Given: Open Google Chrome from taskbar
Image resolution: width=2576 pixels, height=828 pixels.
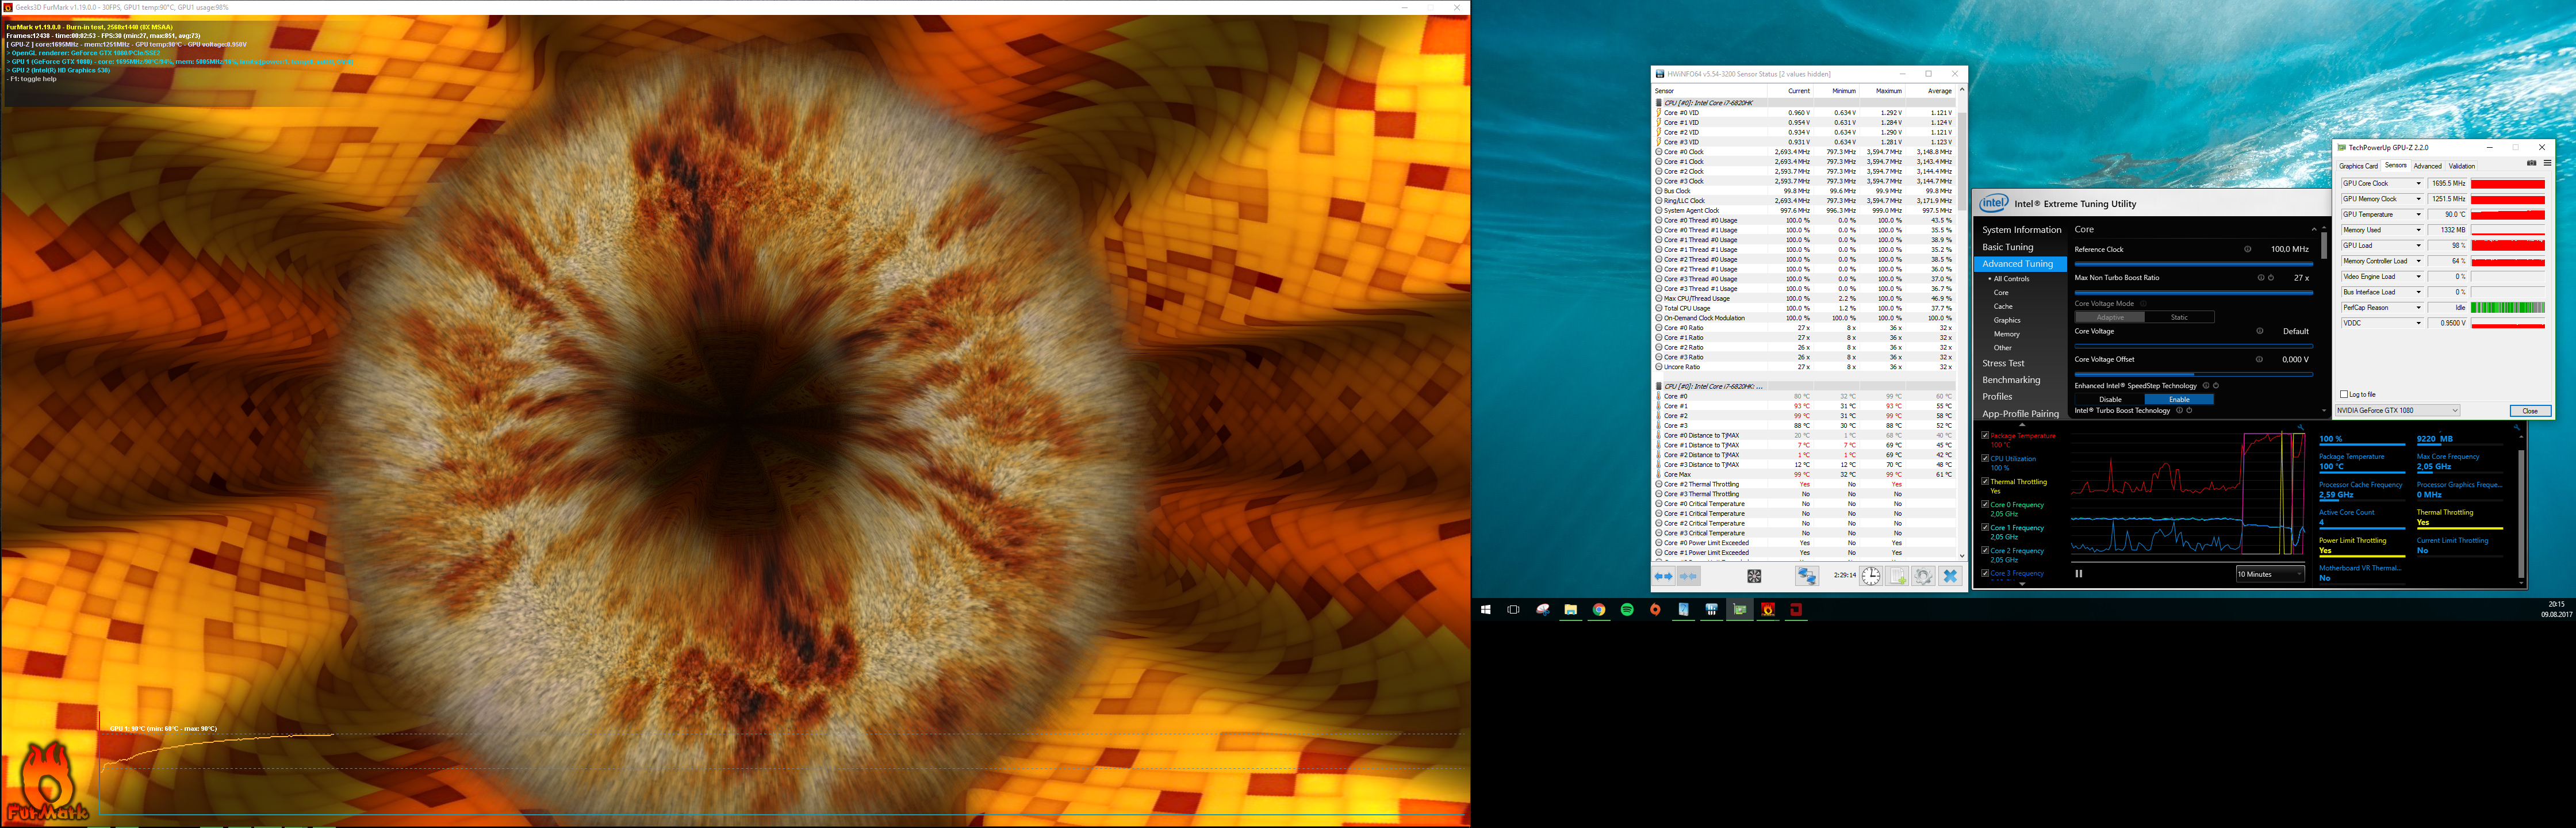Looking at the screenshot, I should (1599, 610).
